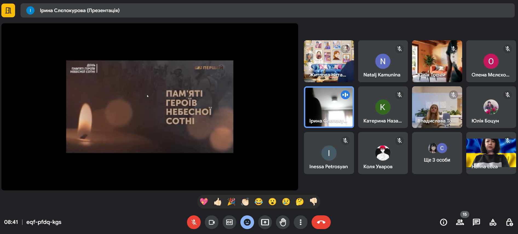The height and width of the screenshot is (234, 518).
Task: Click the Present now screen share icon
Action: click(265, 222)
